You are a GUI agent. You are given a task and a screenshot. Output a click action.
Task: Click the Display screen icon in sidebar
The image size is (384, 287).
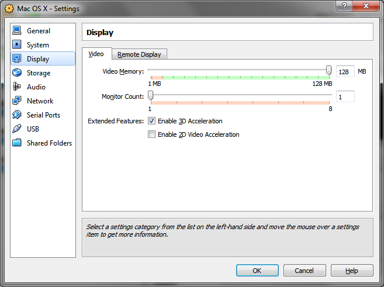tap(16, 59)
